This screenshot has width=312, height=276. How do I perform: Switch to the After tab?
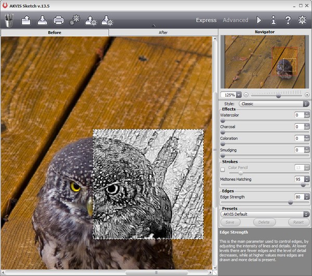pyautogui.click(x=163, y=32)
